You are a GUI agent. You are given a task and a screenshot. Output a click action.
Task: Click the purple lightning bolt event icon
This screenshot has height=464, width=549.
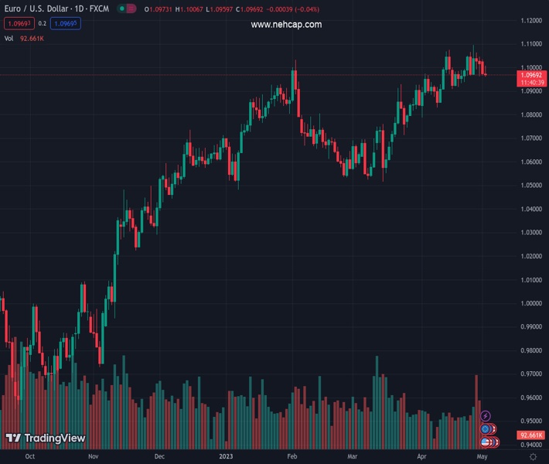coord(486,416)
